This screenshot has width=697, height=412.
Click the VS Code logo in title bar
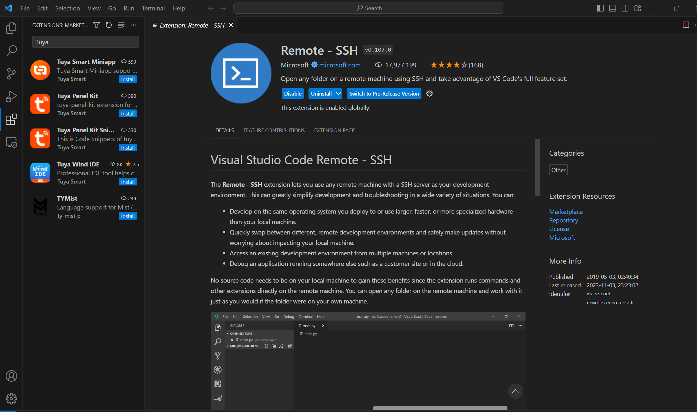(x=9, y=8)
